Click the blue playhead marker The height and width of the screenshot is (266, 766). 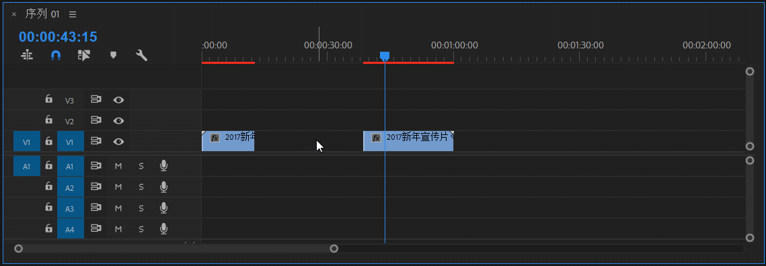pos(385,56)
